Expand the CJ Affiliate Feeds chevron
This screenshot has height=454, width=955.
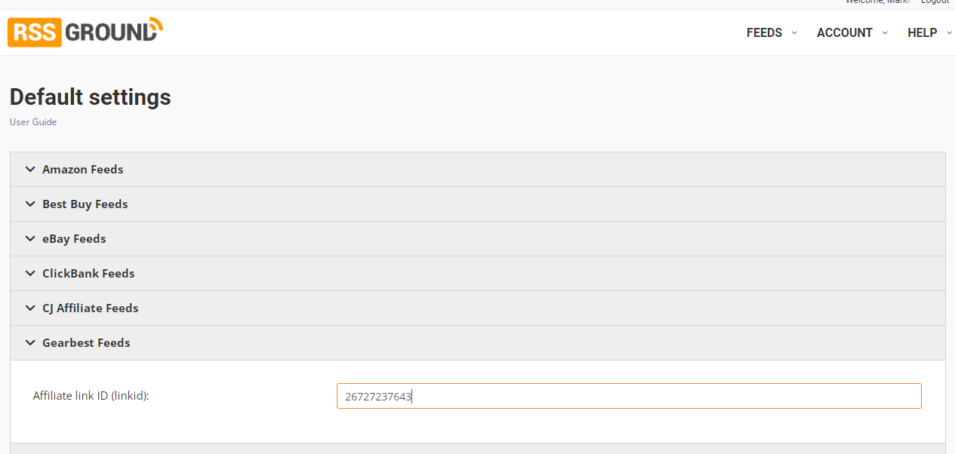[x=30, y=308]
